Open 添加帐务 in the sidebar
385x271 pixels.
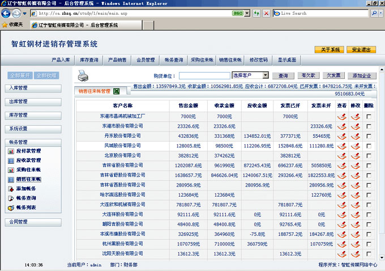point(25,188)
